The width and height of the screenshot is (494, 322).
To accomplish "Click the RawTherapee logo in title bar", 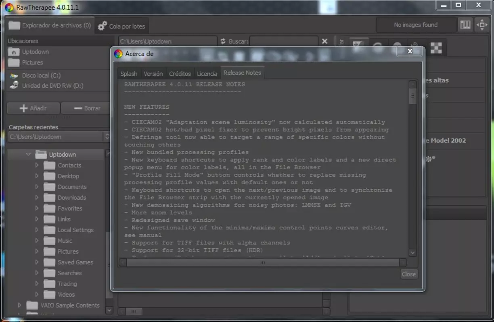I will pyautogui.click(x=9, y=7).
